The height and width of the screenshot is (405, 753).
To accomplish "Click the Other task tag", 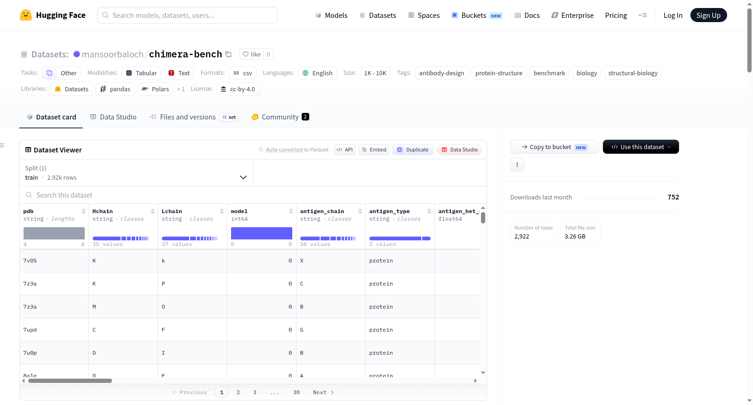I will [61, 73].
